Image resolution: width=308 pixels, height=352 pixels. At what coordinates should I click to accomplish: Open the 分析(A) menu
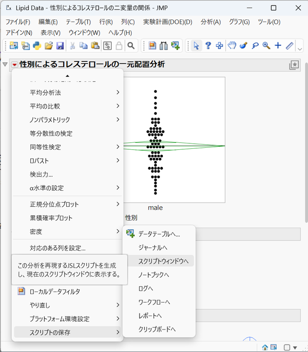click(x=210, y=22)
